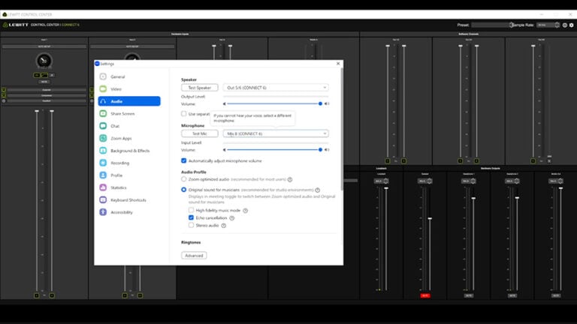Unmute the Speaker output red mute button
The image size is (577, 324).
point(425,295)
